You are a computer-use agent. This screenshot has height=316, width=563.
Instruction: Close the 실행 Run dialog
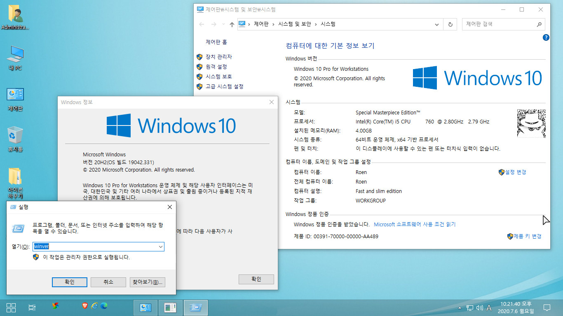coord(169,207)
